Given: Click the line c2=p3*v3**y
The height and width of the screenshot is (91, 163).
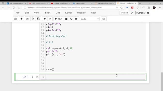Looking at the screenshot, I should click(x=54, y=24).
